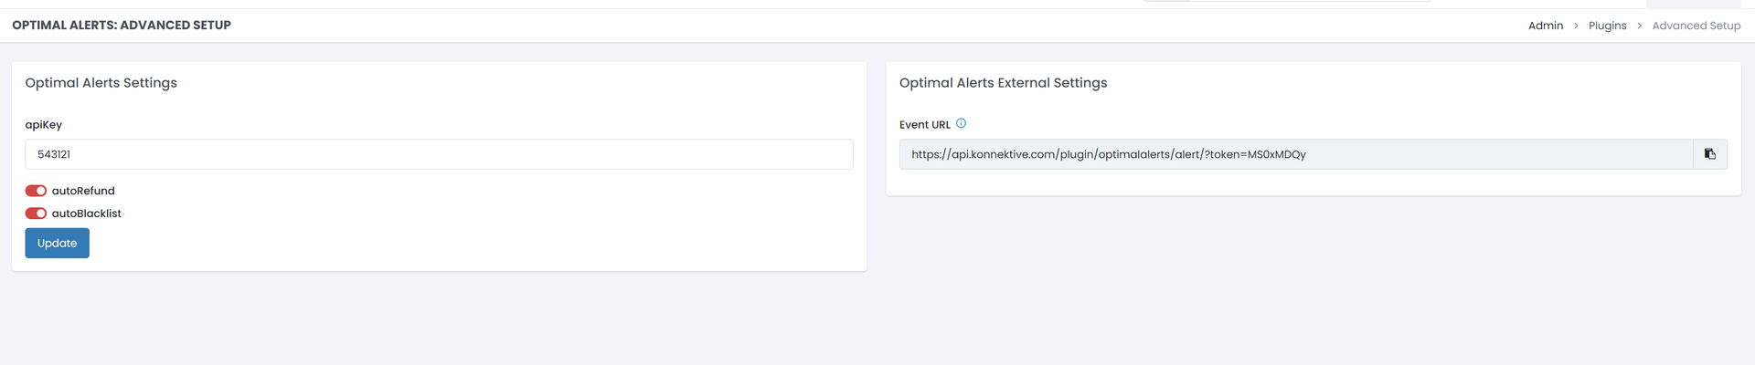Focus the apiKey input field
The height and width of the screenshot is (365, 1755).
click(x=439, y=154)
